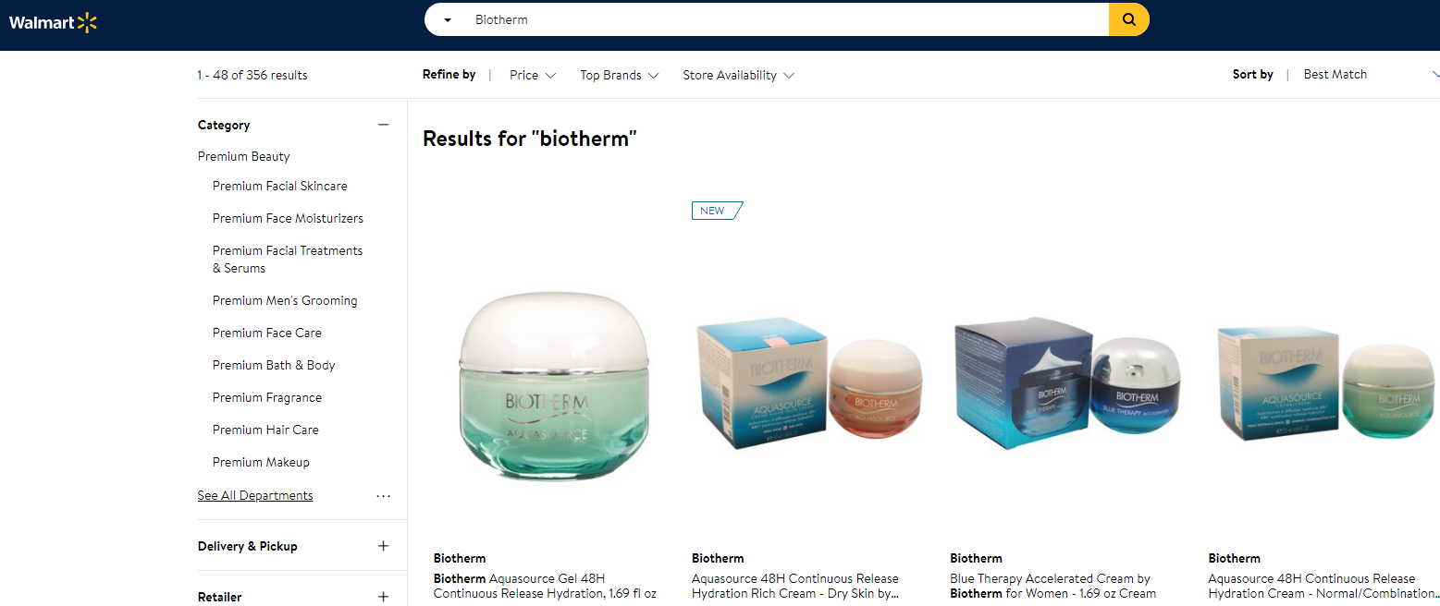Screen dimensions: 1440x606
Task: Expand Delivery & Pickup plus icon
Action: point(383,546)
